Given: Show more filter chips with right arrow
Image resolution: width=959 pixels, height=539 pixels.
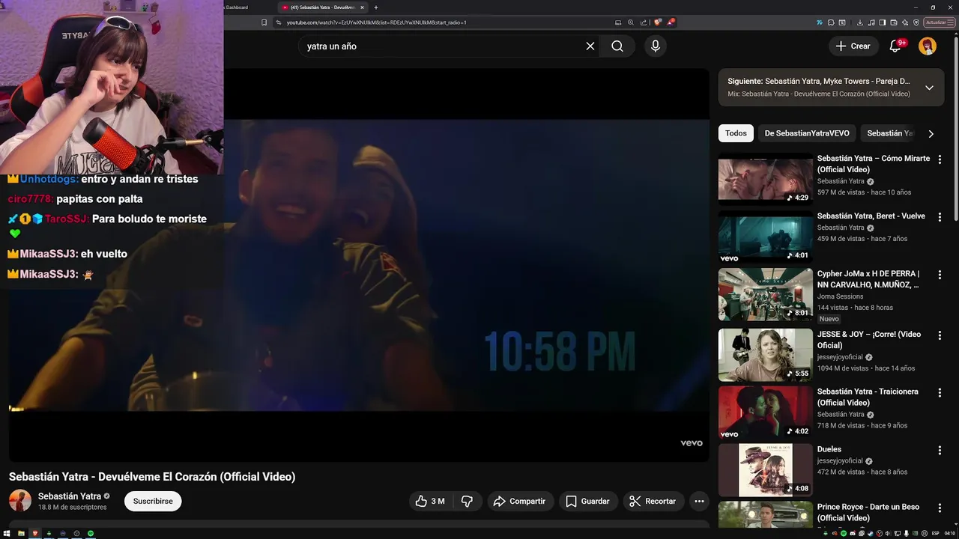Looking at the screenshot, I should pyautogui.click(x=931, y=134).
